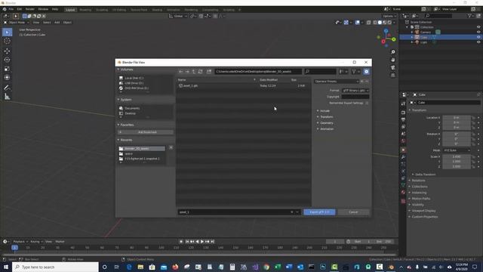Go to parent directory in file browser
Viewport: 483px width, 272px height.
[x=194, y=72]
